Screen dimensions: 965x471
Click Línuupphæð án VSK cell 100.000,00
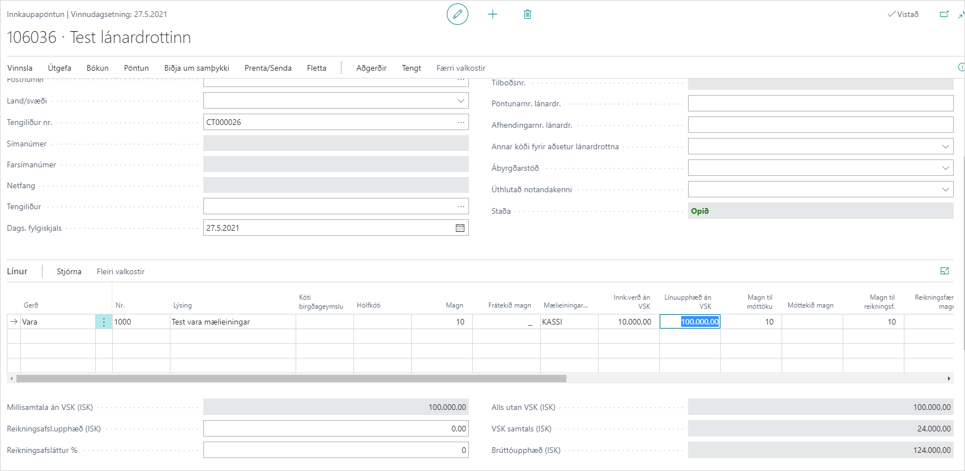click(690, 322)
